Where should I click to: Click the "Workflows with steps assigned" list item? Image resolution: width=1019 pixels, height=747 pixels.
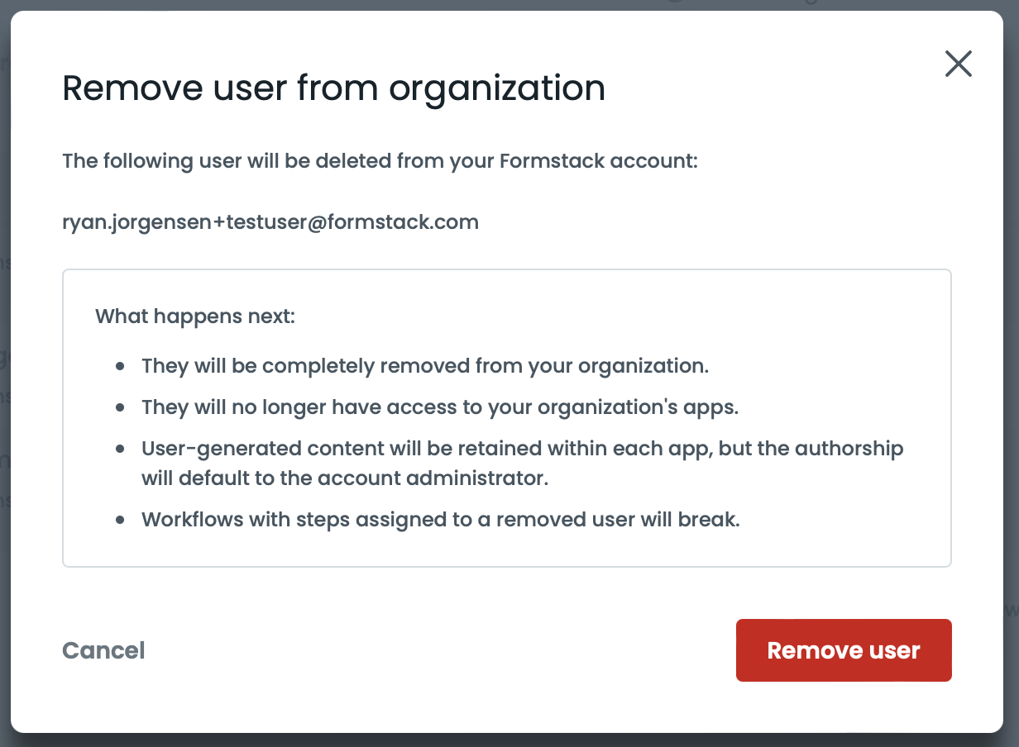click(440, 520)
